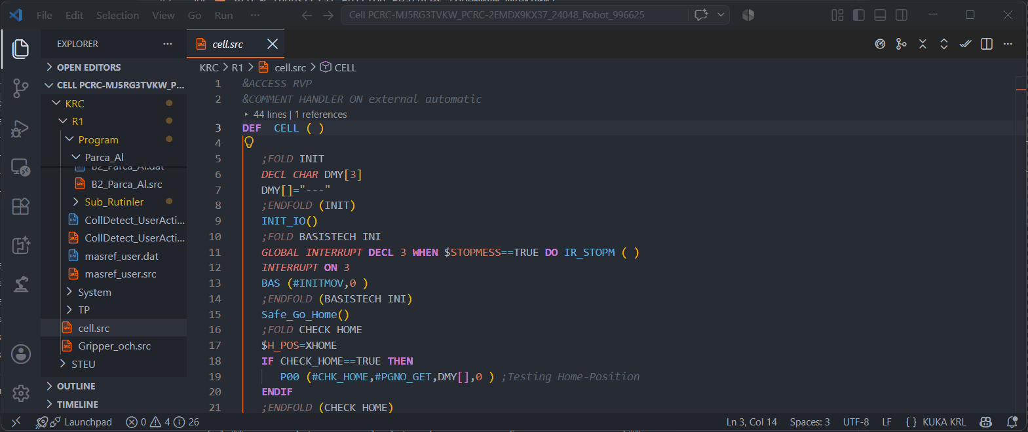
Task: Open Gripper_och.src in Explorer
Action: click(113, 346)
